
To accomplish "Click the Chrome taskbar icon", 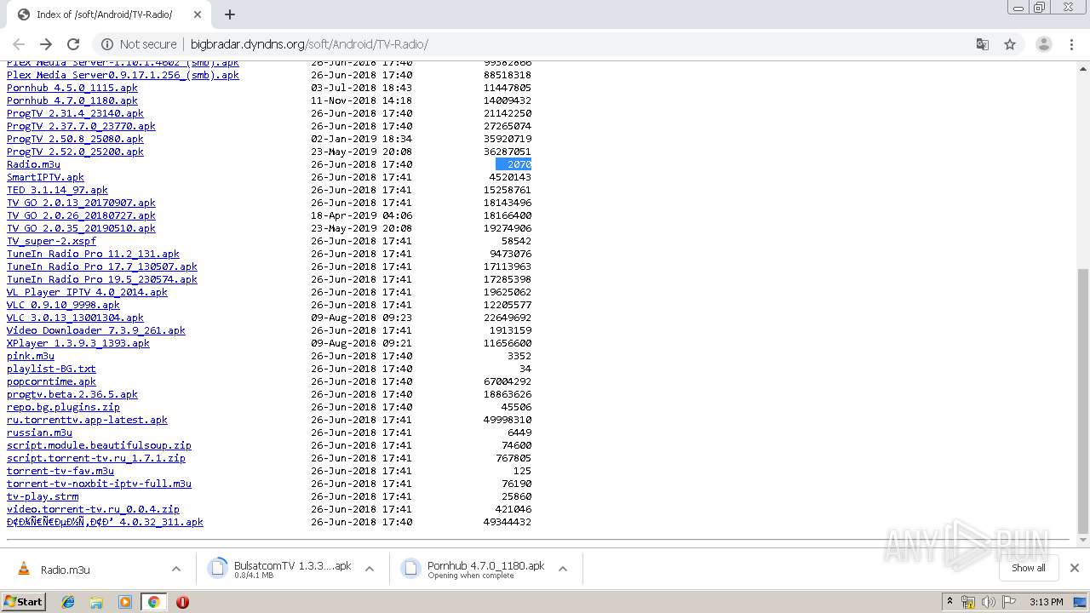I will tap(153, 602).
